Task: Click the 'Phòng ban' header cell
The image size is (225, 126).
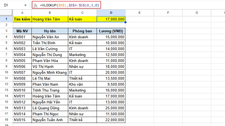Action: click(82, 31)
